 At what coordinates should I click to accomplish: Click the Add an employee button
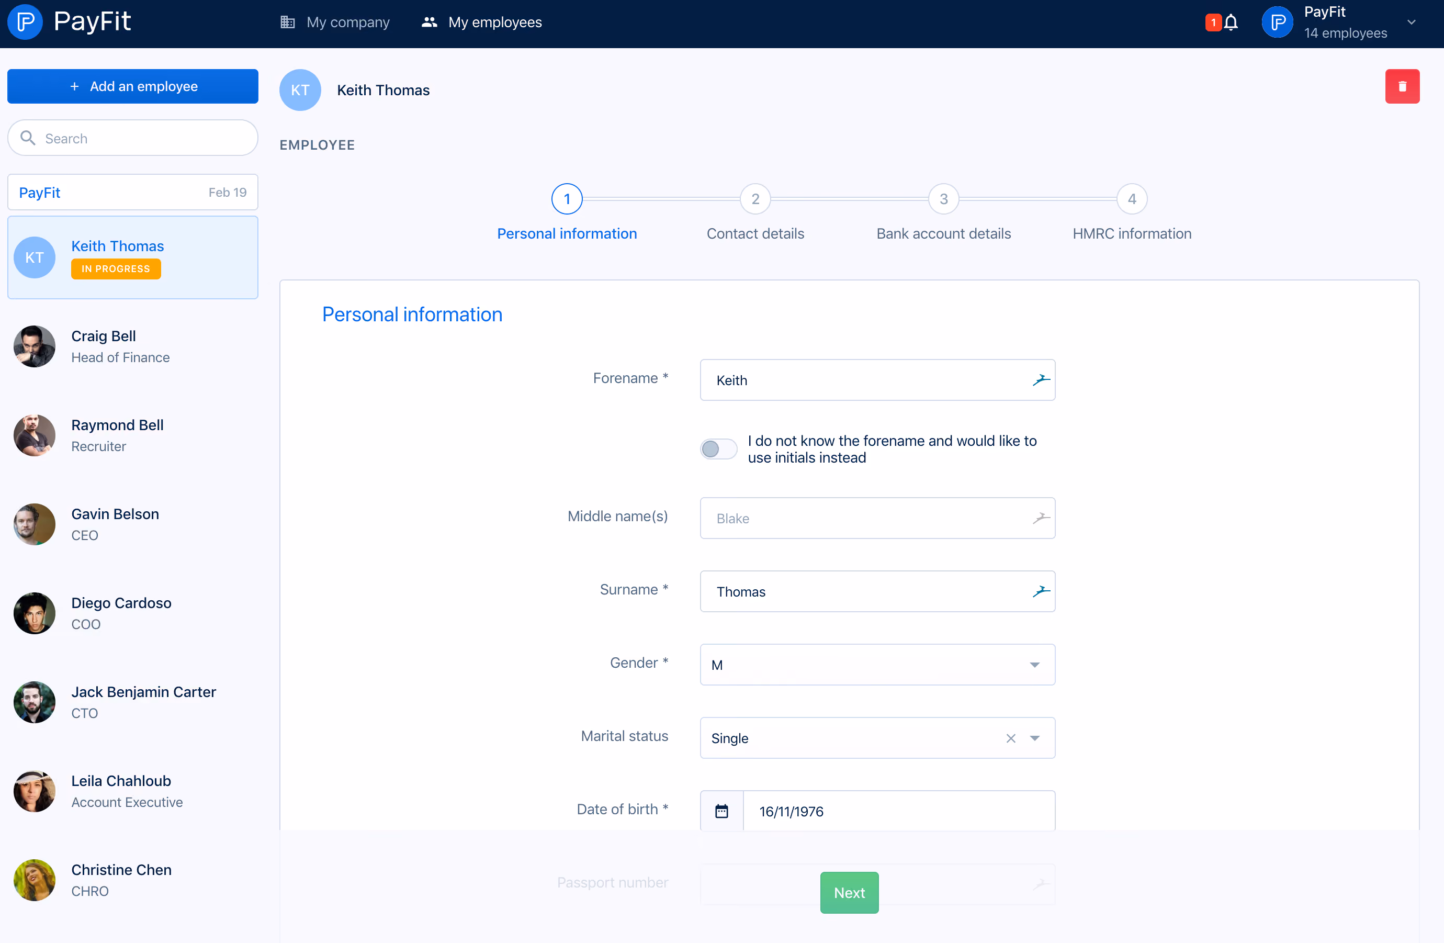pyautogui.click(x=133, y=87)
